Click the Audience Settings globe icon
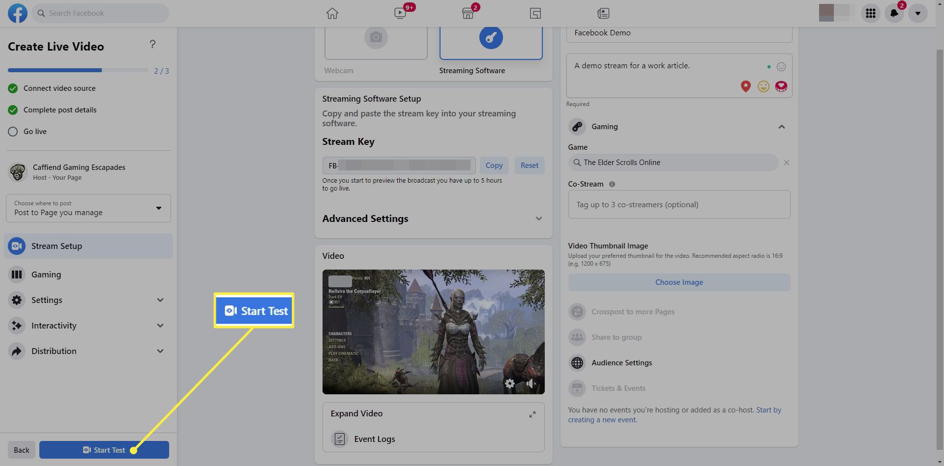The width and height of the screenshot is (944, 466). pos(577,363)
